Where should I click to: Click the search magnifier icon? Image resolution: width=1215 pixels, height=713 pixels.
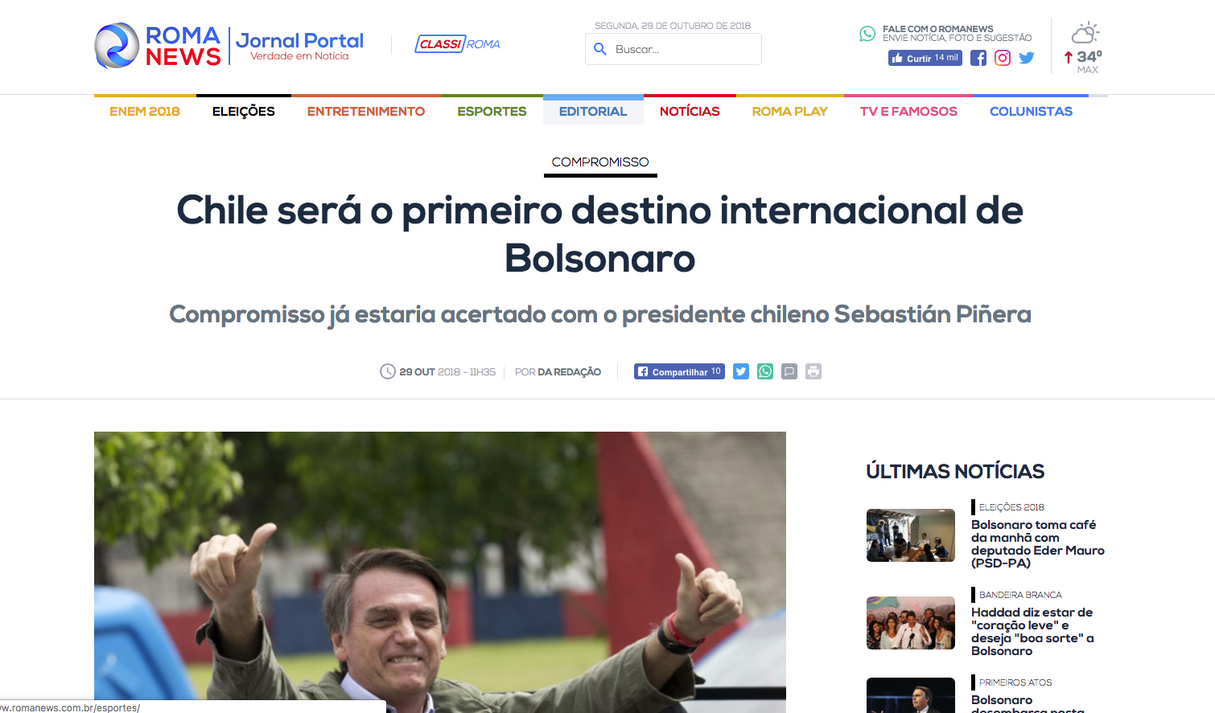(600, 49)
